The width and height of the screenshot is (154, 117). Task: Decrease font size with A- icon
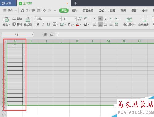pyautogui.click(x=85, y=19)
